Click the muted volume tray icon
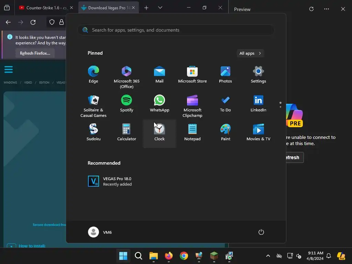 (299, 256)
